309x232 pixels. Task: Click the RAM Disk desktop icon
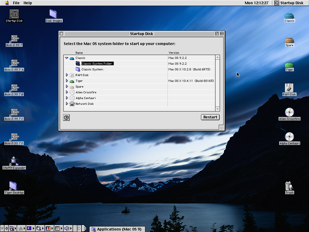click(x=289, y=88)
